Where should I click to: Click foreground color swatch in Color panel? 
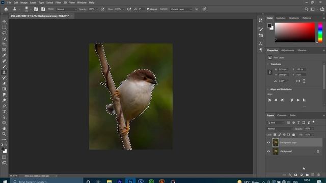click(x=269, y=26)
